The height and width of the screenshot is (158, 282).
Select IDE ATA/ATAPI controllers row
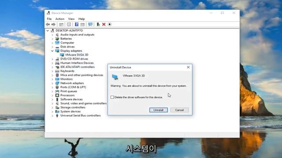coord(78,67)
